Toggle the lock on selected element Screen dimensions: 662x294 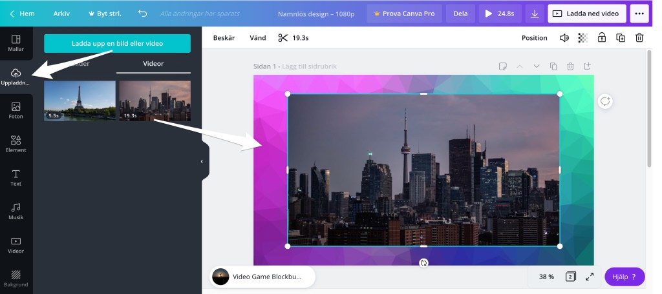coord(602,38)
